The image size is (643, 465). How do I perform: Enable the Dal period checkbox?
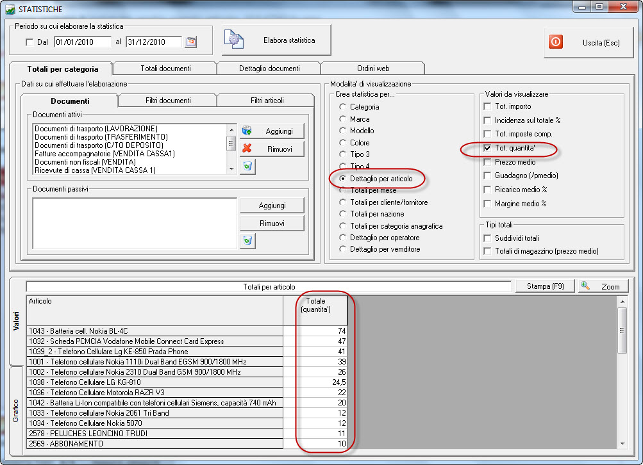pyautogui.click(x=29, y=42)
